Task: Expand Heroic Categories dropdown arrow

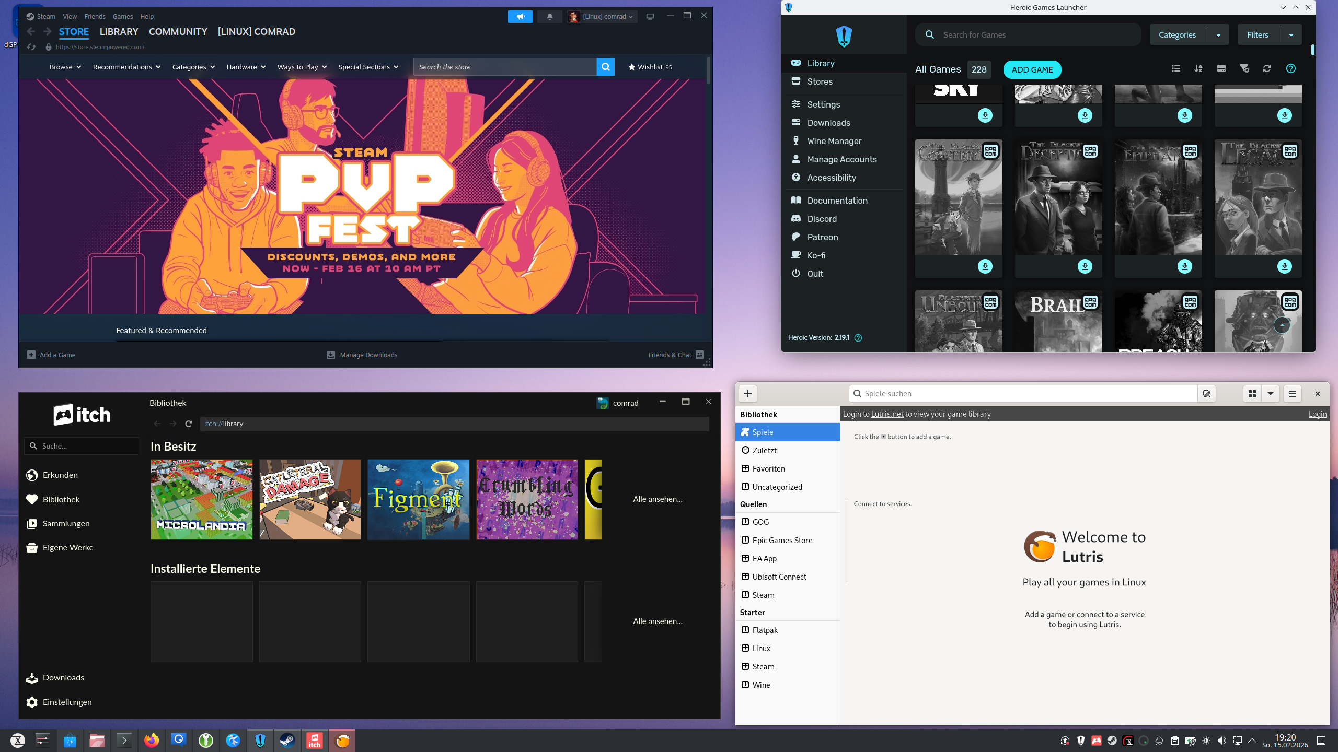Action: coord(1218,35)
